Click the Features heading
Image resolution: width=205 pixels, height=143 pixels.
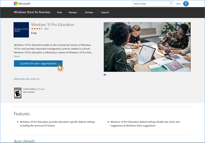pos(22,114)
